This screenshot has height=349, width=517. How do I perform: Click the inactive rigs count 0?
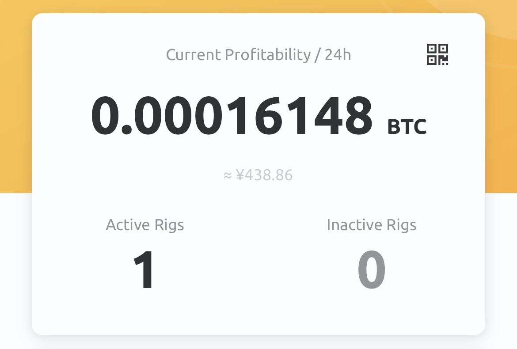coord(372,269)
